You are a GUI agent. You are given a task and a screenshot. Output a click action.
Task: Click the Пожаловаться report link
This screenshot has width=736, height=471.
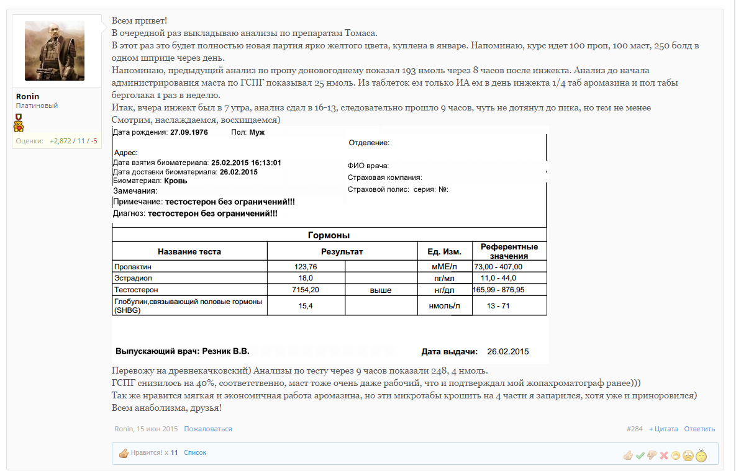pyautogui.click(x=208, y=429)
